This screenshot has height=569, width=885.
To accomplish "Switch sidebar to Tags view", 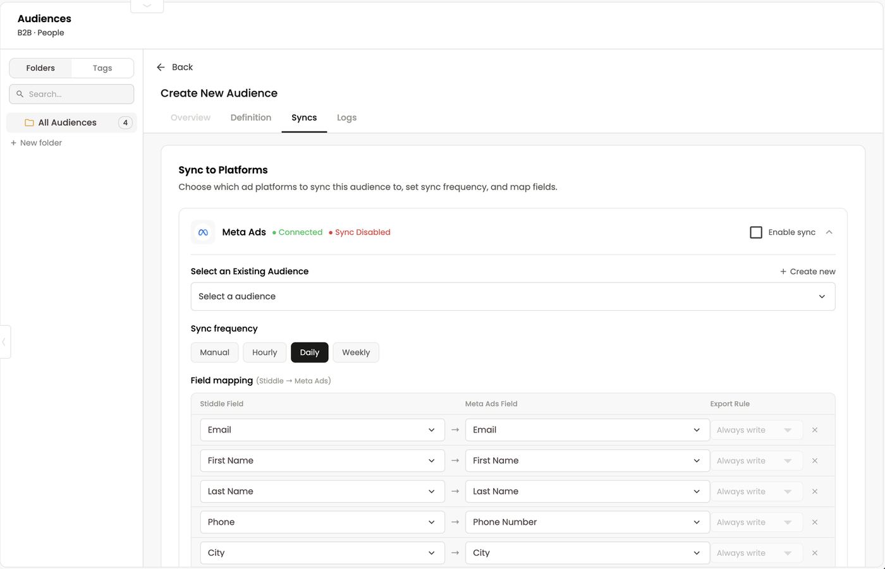I will pyautogui.click(x=102, y=68).
